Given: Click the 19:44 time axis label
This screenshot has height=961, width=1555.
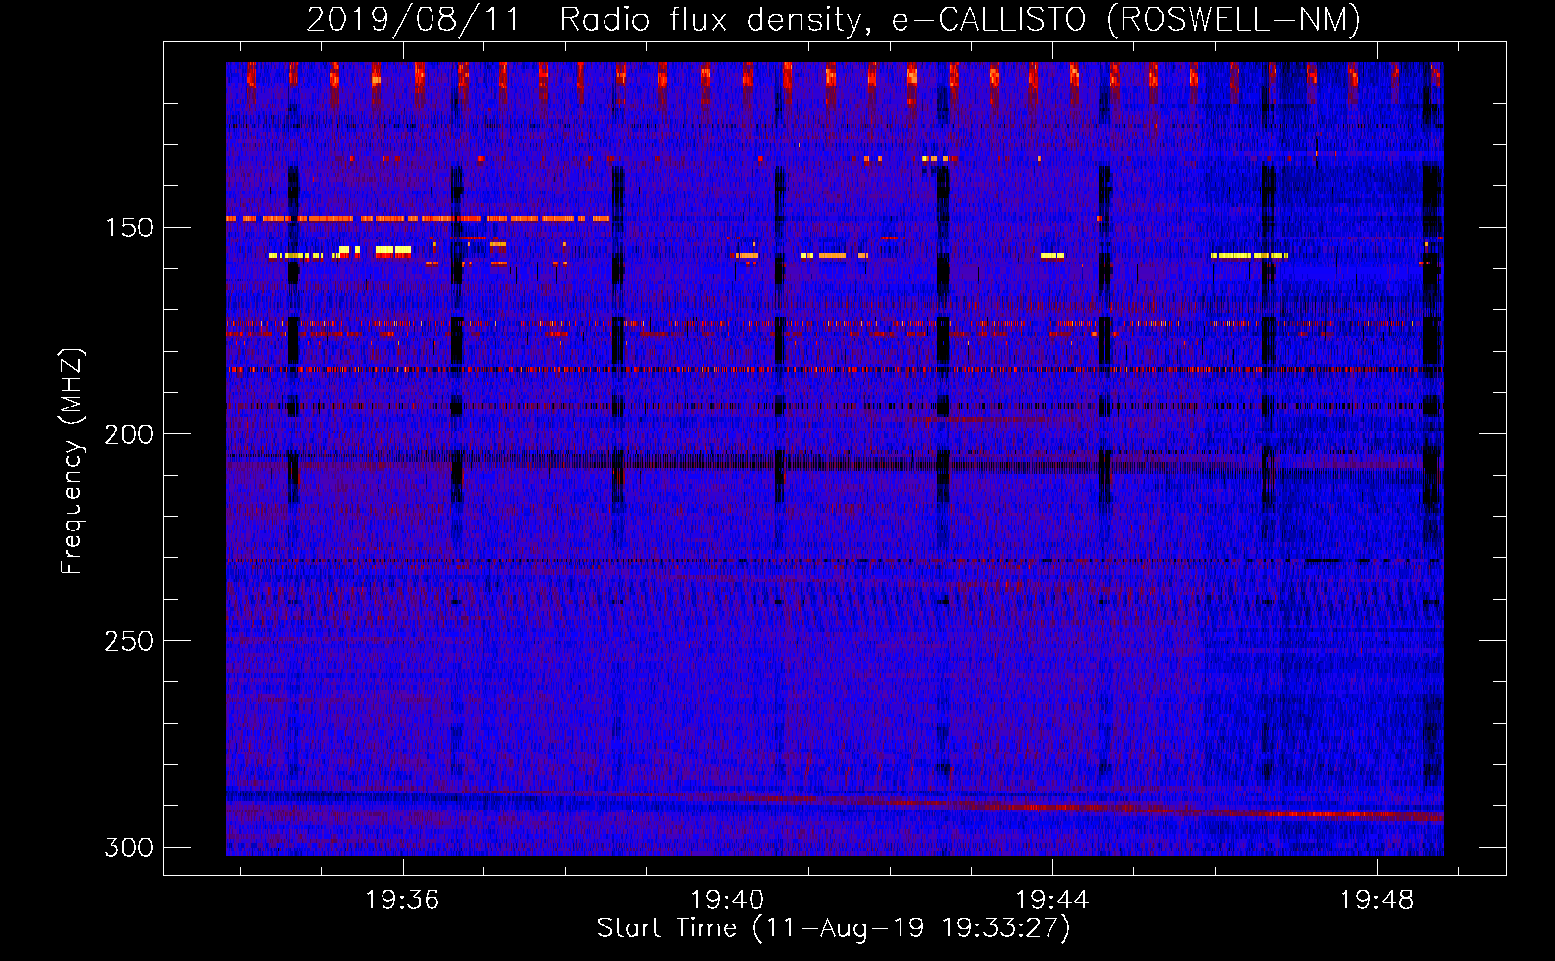Looking at the screenshot, I should (x=1052, y=899).
